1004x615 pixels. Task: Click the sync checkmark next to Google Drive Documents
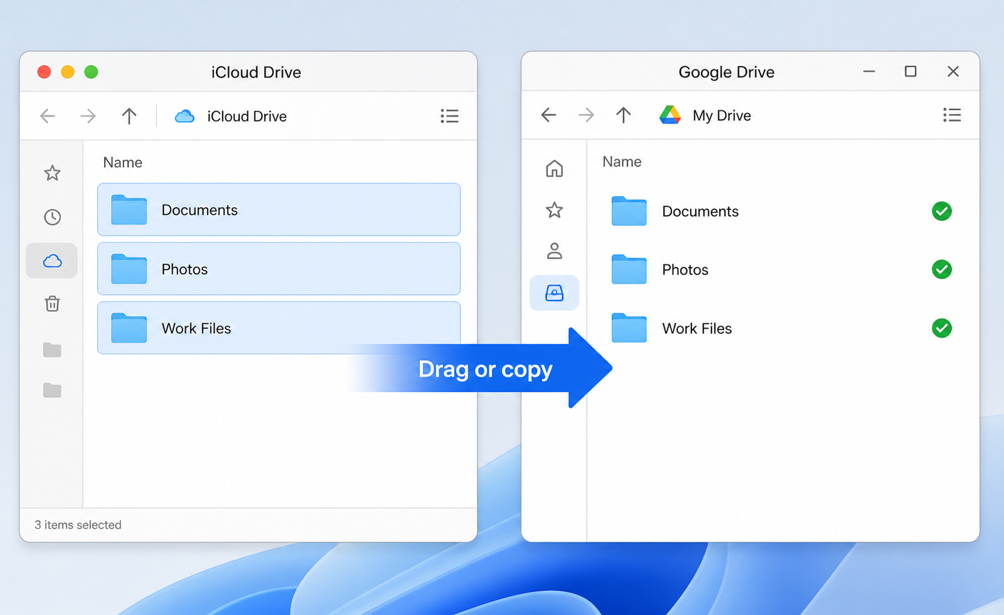[x=941, y=211]
